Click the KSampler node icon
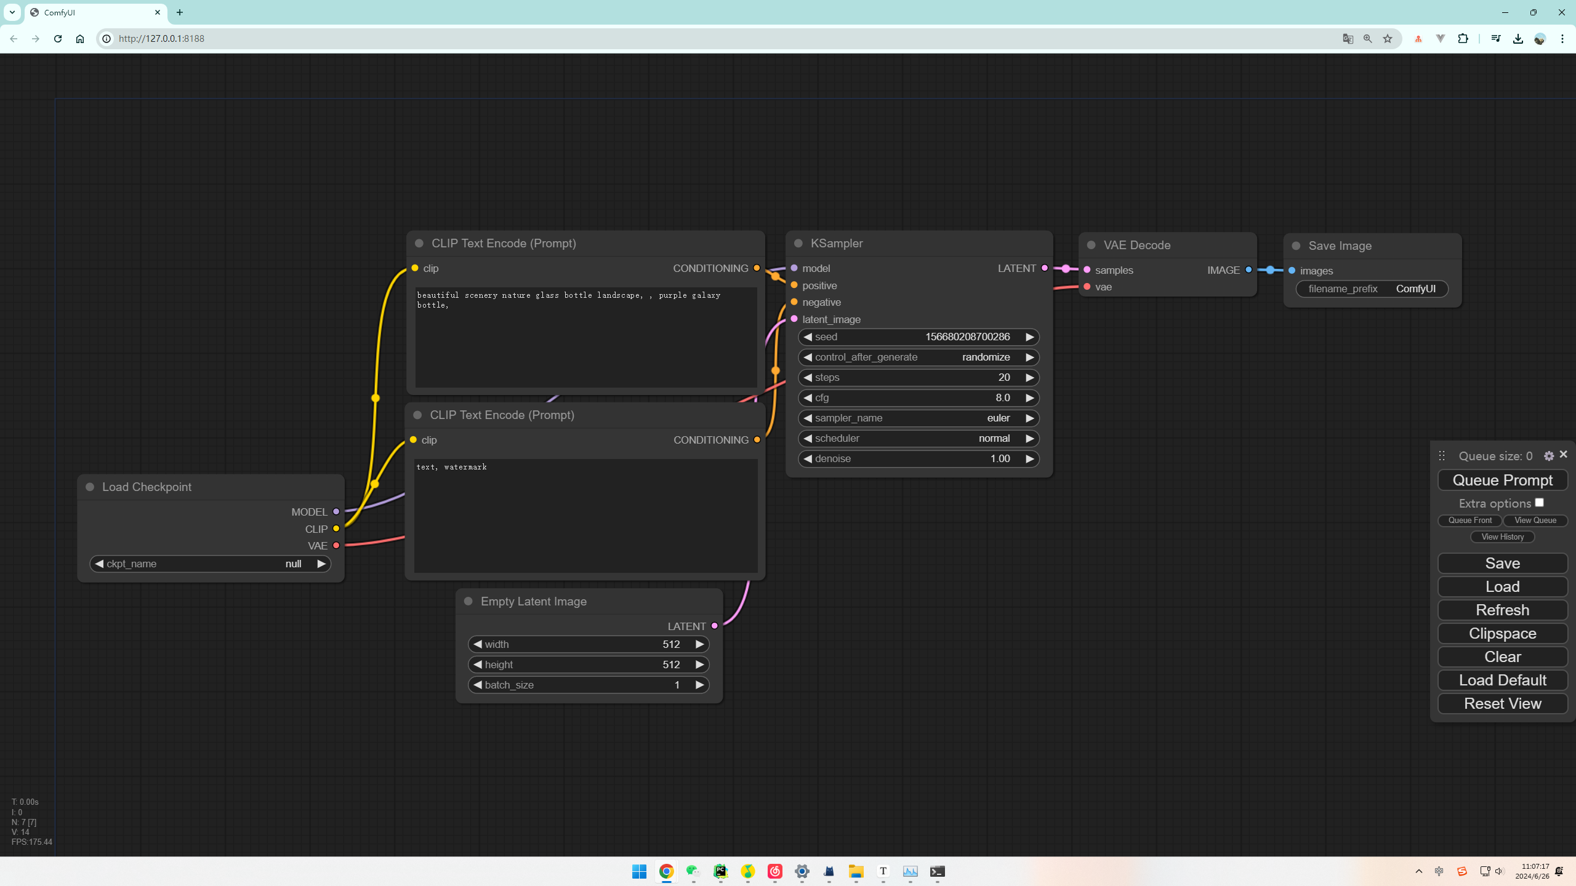Screen dimensions: 1576x886 point(799,242)
